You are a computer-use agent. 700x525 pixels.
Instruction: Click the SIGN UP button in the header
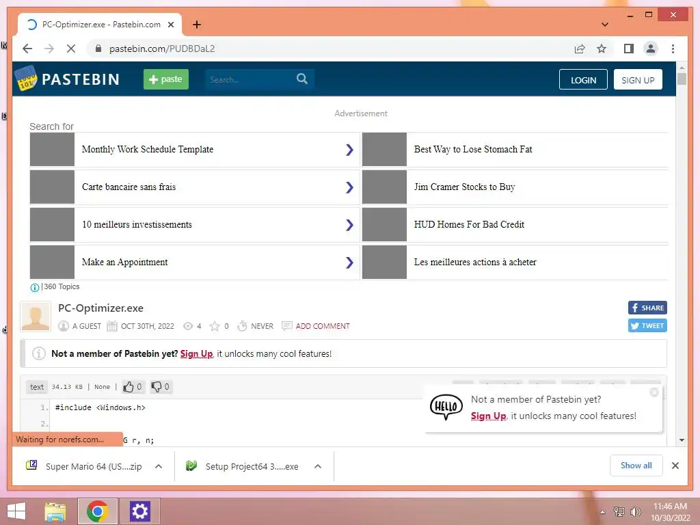click(638, 79)
